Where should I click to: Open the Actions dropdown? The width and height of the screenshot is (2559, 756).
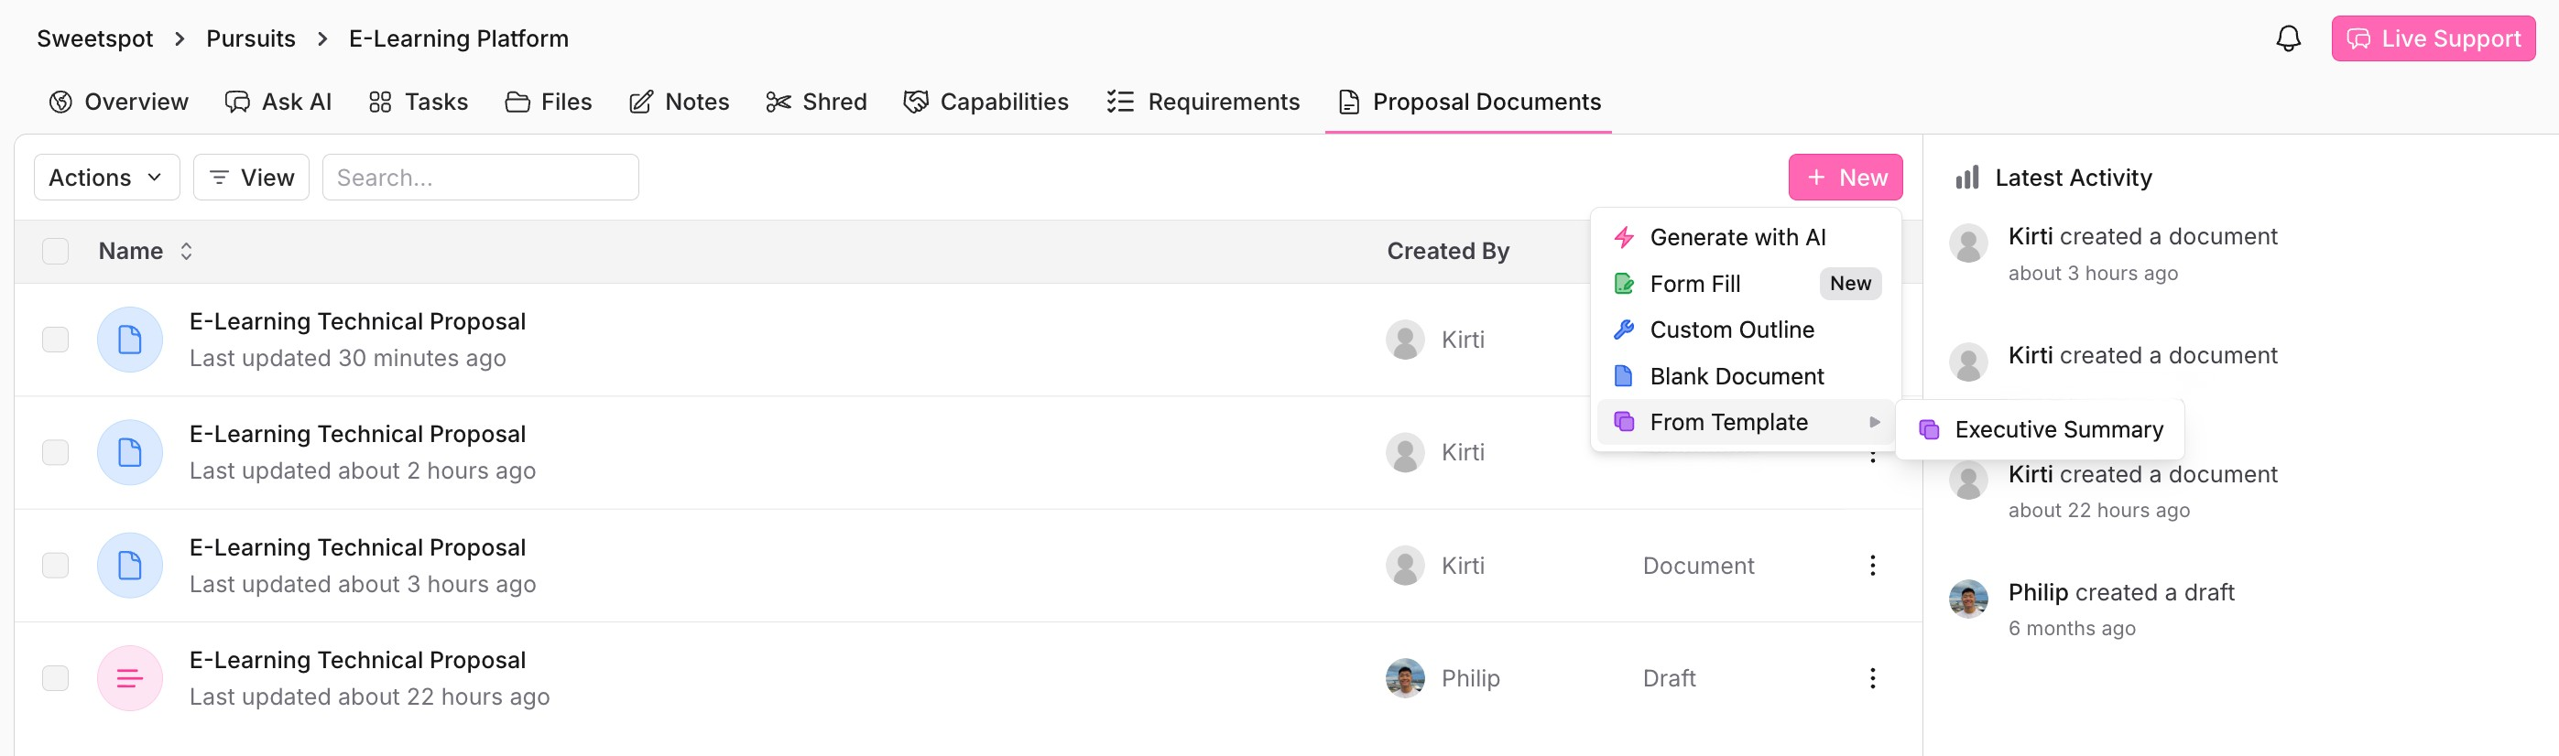click(x=106, y=178)
